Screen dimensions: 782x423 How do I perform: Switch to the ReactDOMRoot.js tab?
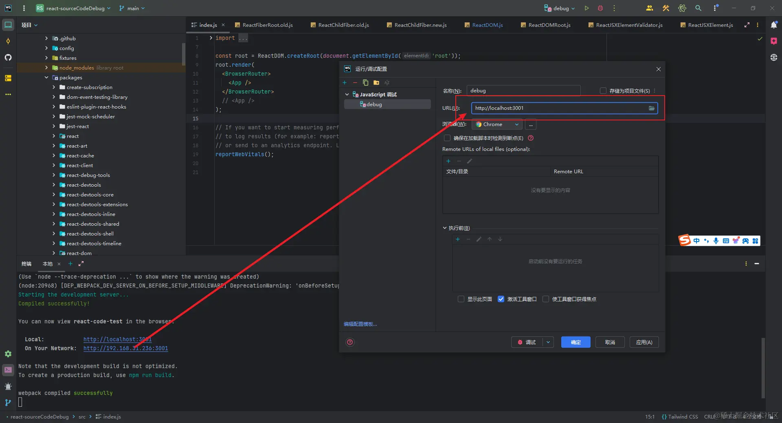(x=546, y=25)
